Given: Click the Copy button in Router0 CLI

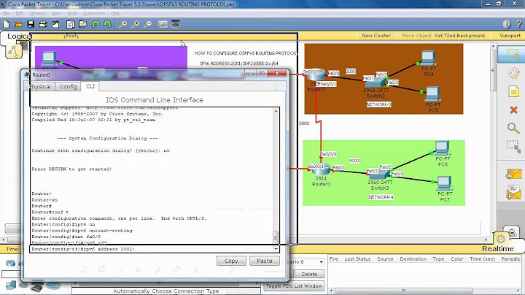Looking at the screenshot, I should (231, 261).
